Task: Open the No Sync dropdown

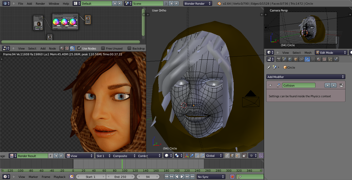Action: click(x=211, y=177)
